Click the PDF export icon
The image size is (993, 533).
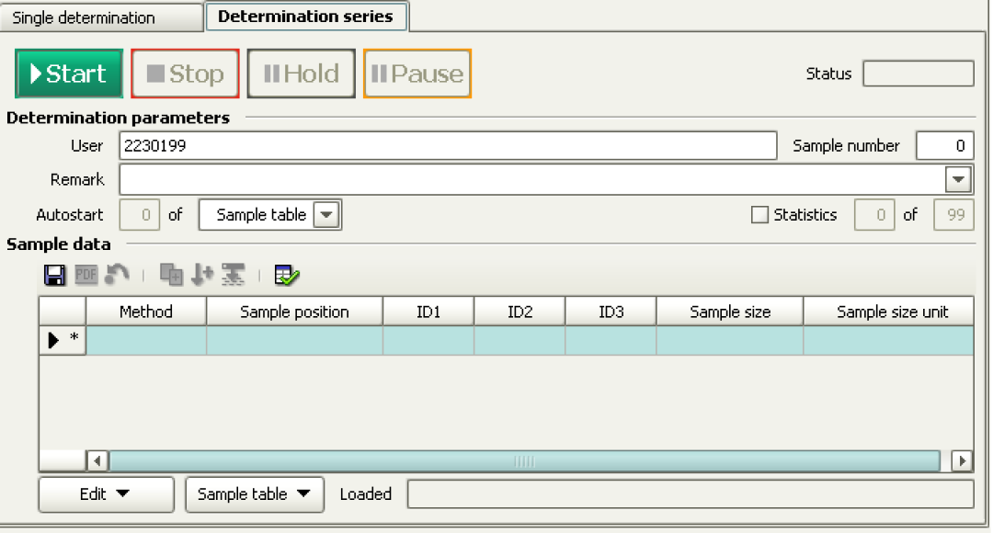[86, 275]
